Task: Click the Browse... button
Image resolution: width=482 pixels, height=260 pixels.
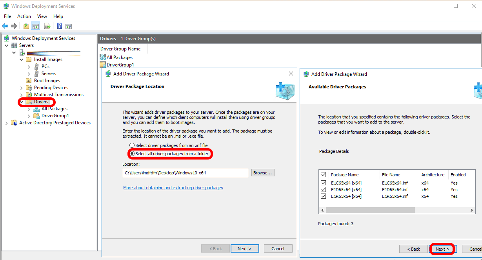Action: (x=263, y=173)
